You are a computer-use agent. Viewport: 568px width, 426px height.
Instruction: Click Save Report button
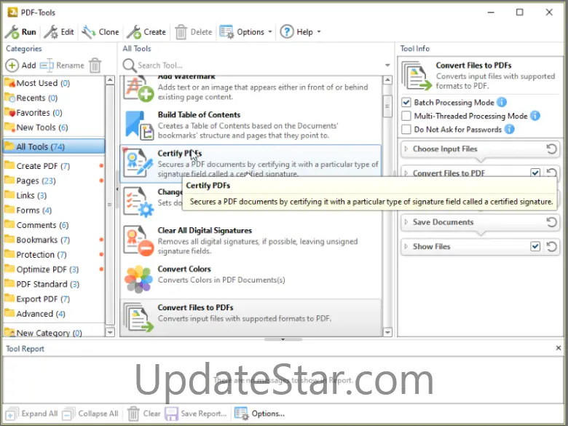(196, 414)
